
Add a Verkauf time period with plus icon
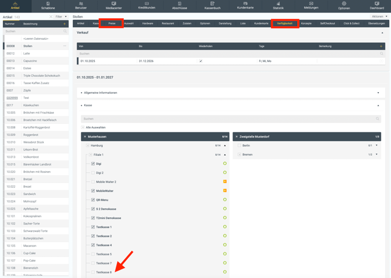[x=381, y=46]
